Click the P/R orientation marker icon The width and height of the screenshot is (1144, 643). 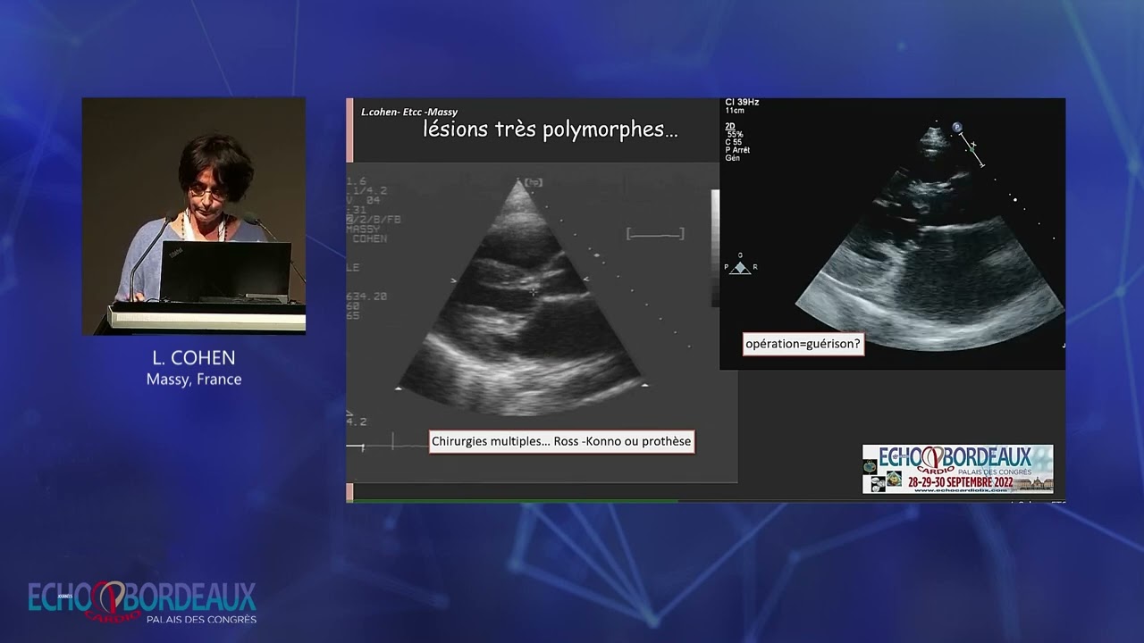click(740, 265)
